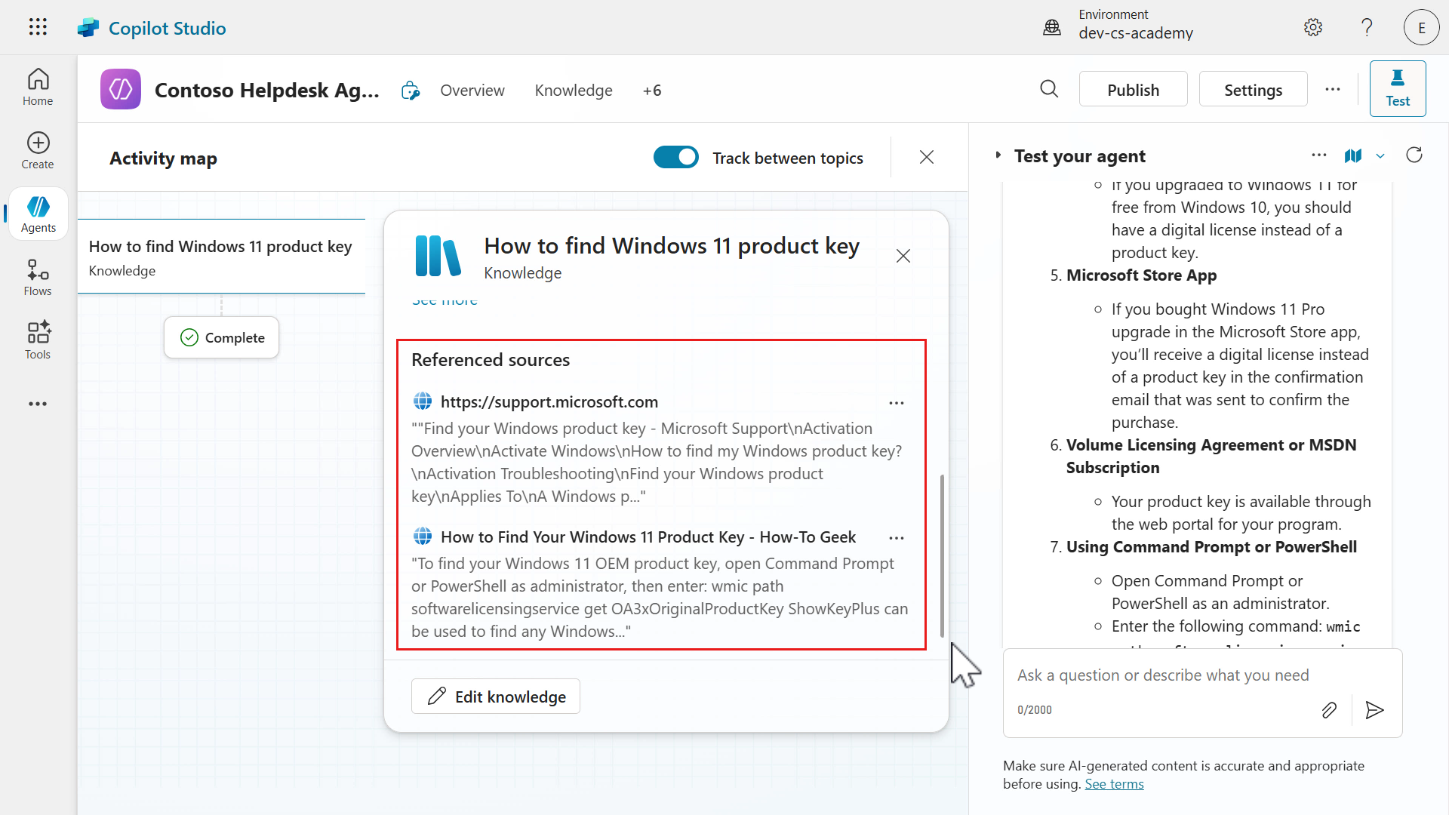
Task: Click the Edit knowledge button
Action: (x=496, y=697)
